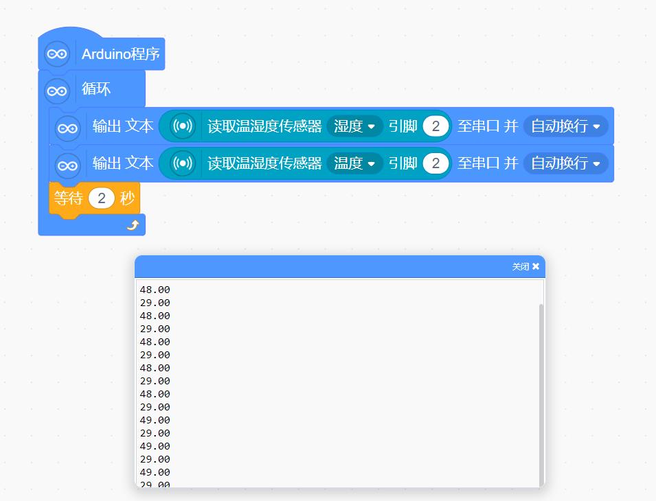Click 输出 文本 label on humidity block
Screen dimensions: 656x501
click(123, 126)
